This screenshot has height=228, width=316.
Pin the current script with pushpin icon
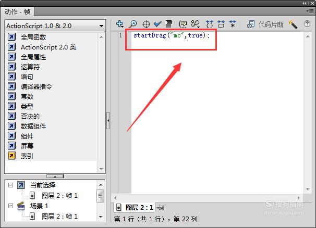(x=161, y=207)
